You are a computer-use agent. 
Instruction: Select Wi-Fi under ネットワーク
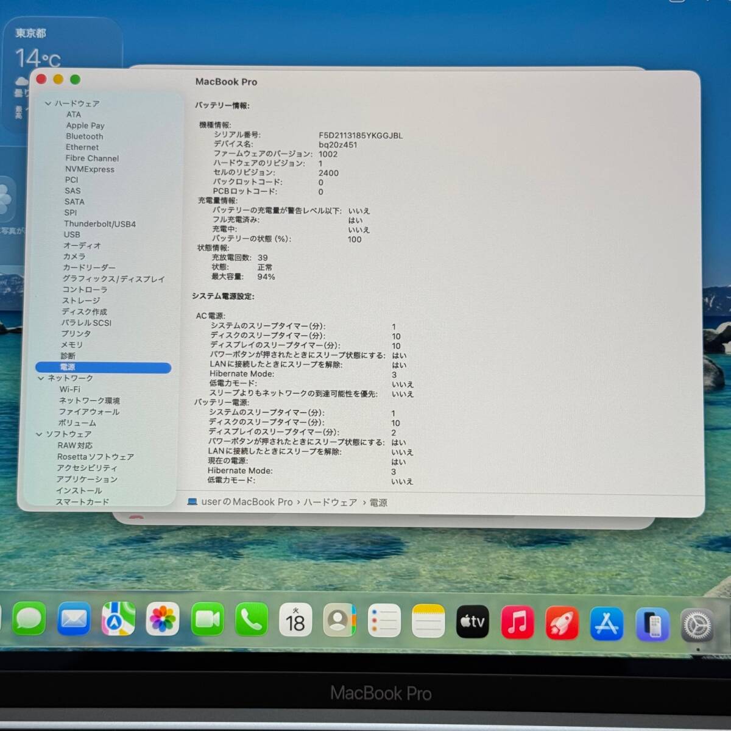[x=70, y=389]
